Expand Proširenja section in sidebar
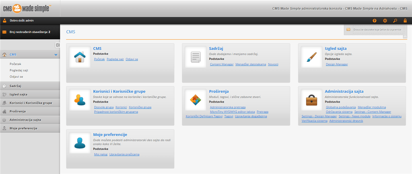The image size is (412, 174). (x=30, y=112)
